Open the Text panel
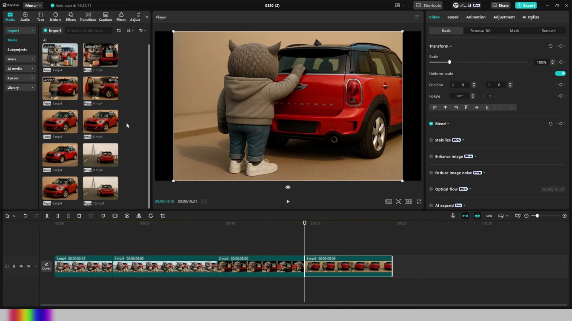 tap(40, 17)
